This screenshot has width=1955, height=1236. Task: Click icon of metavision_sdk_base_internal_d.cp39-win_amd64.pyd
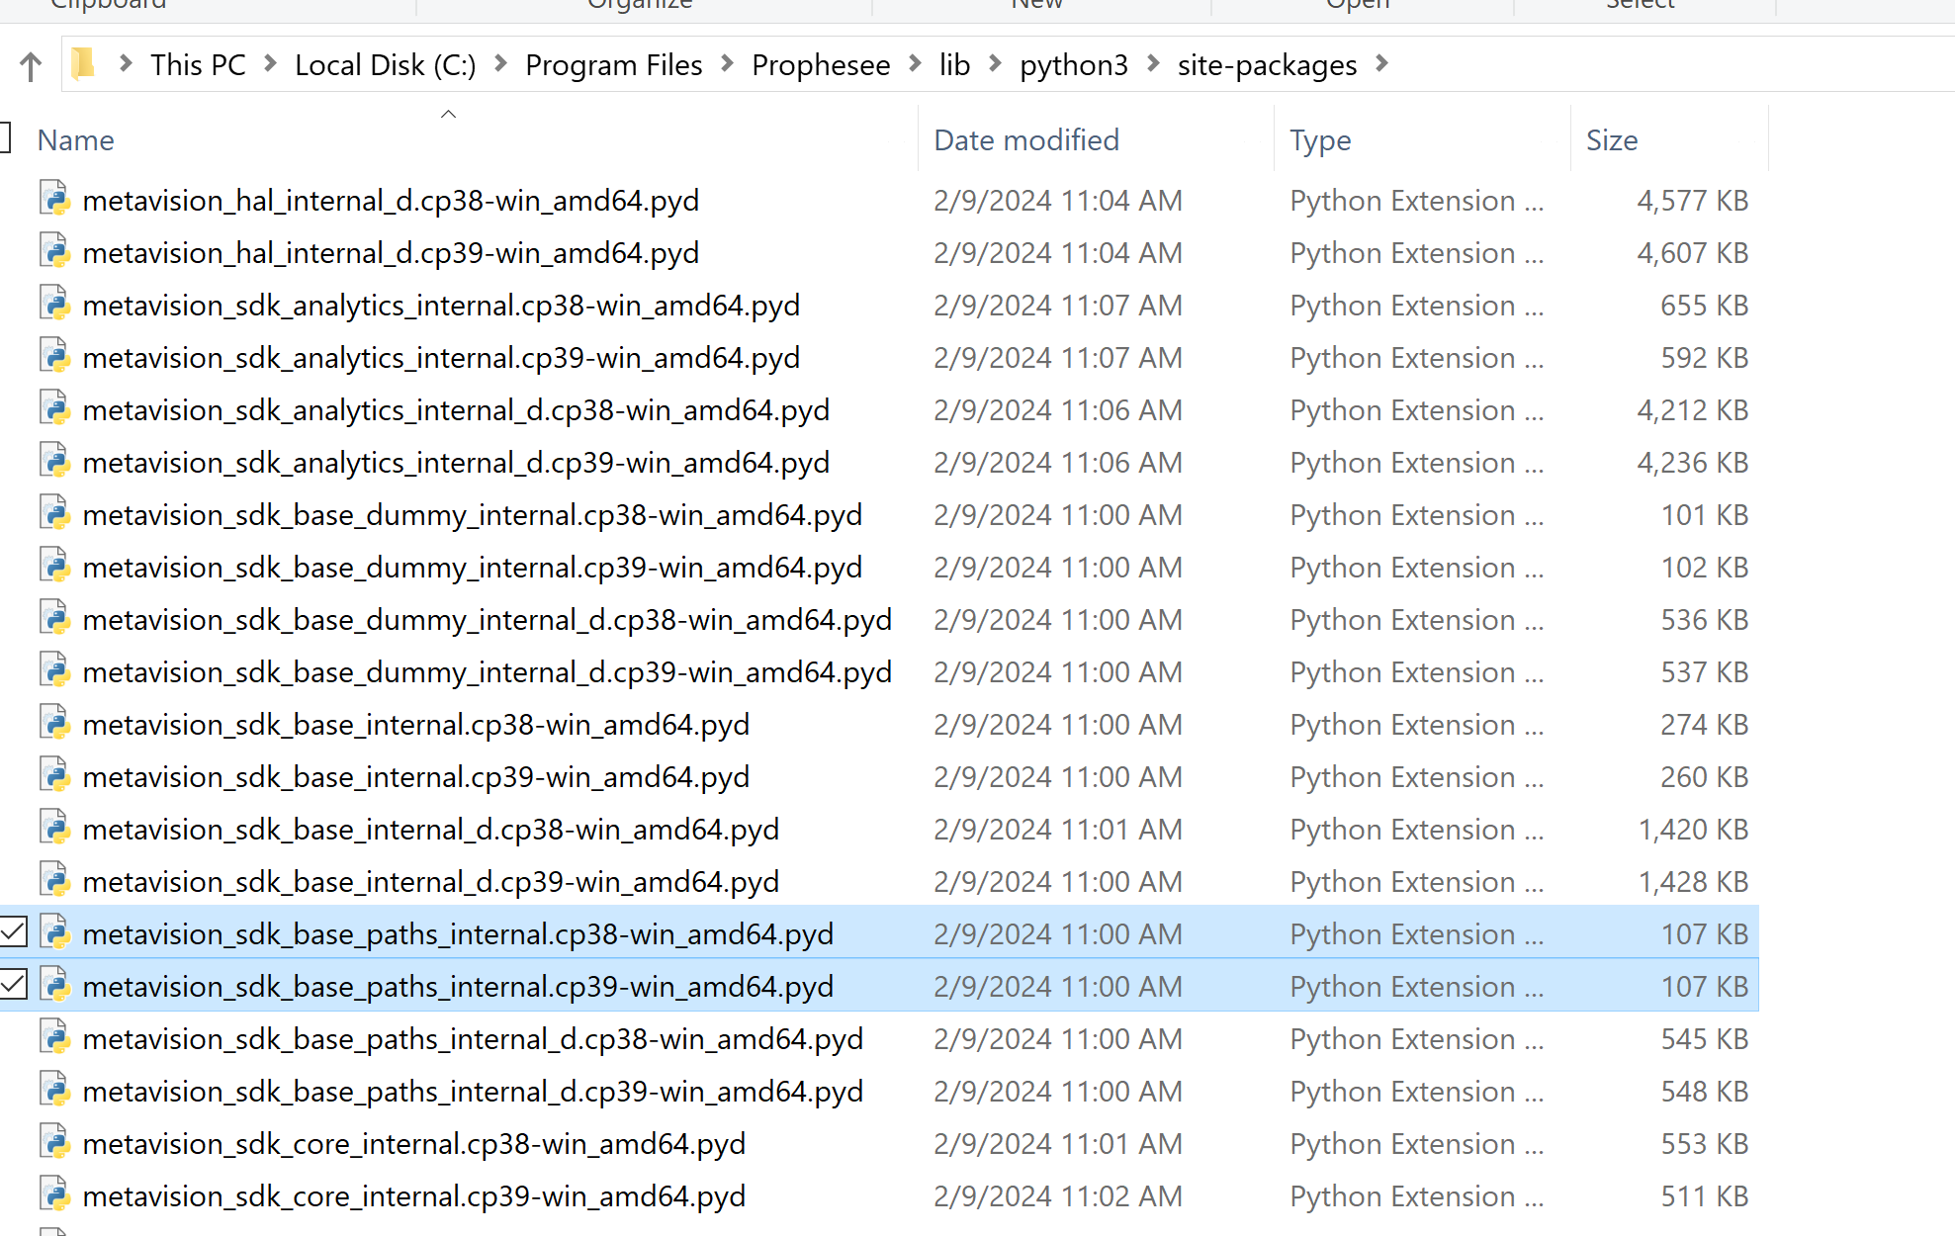pyautogui.click(x=55, y=880)
